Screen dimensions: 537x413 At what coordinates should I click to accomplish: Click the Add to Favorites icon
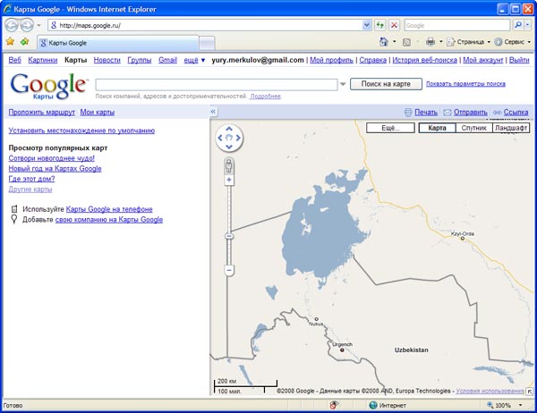(25, 42)
